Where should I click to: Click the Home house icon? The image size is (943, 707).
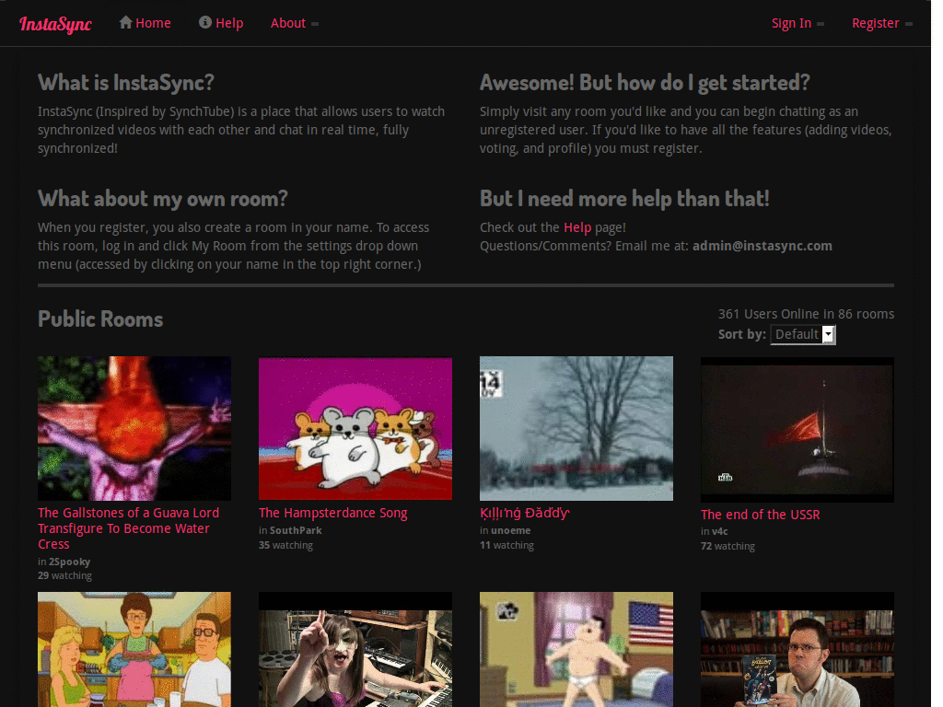click(x=125, y=22)
